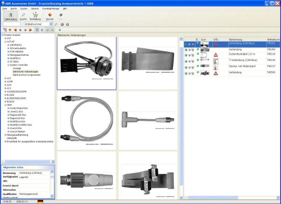Click the Info column header
This screenshot has height=204, width=281.
(220, 39)
